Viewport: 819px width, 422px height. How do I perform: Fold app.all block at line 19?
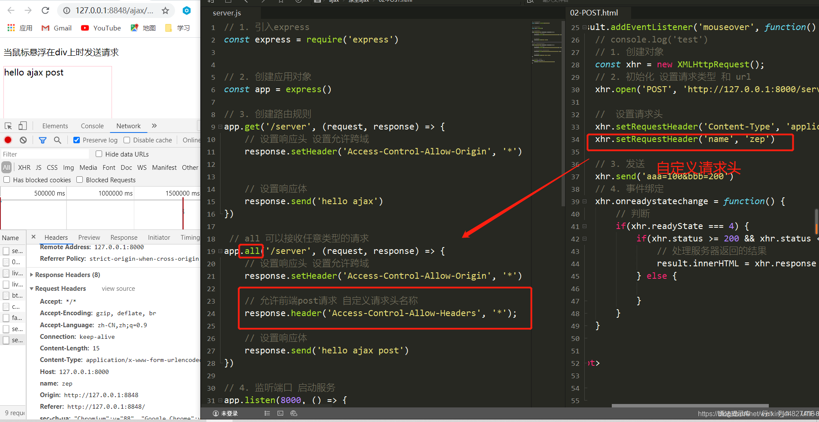220,251
